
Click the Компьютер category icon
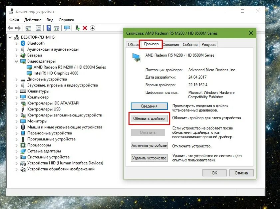coord(23,97)
